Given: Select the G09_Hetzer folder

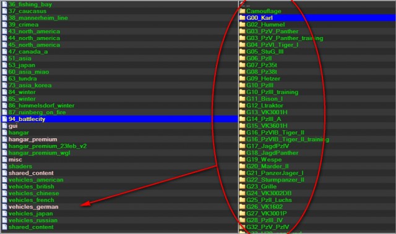Looking at the screenshot, I should tap(263, 78).
